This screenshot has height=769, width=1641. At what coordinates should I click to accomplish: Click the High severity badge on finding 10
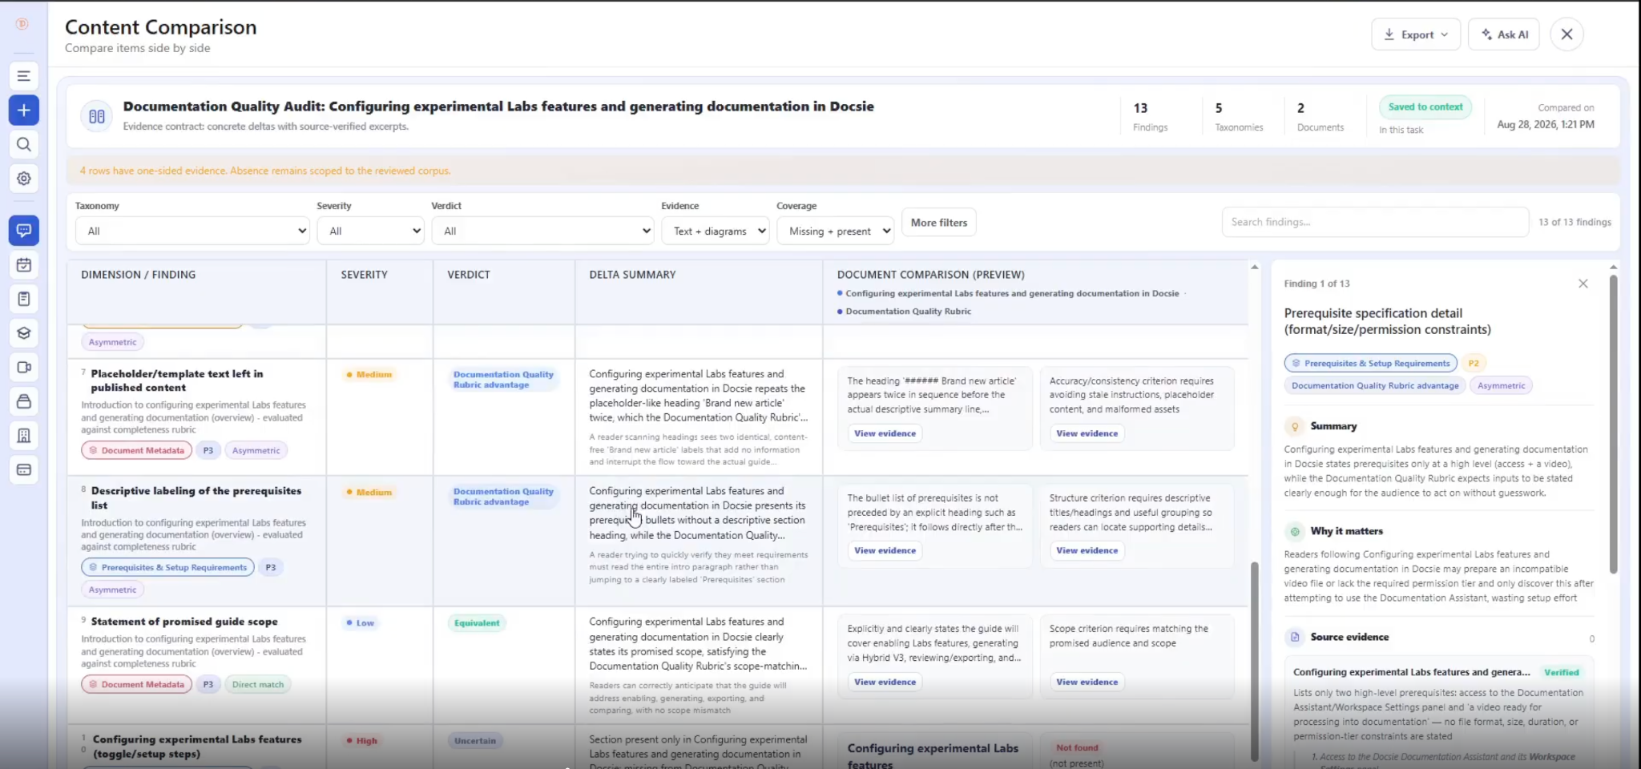pos(361,741)
